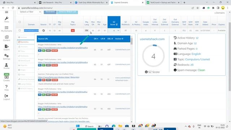Click the Language English value
The height and width of the screenshot is (130, 231).
pyautogui.click(x=196, y=54)
